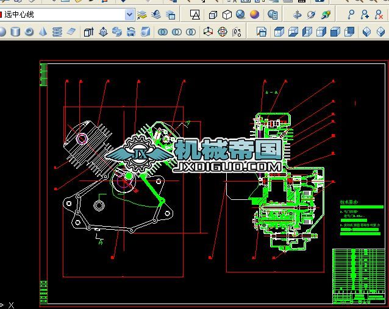Start Constrained Orbit tool

[297, 15]
